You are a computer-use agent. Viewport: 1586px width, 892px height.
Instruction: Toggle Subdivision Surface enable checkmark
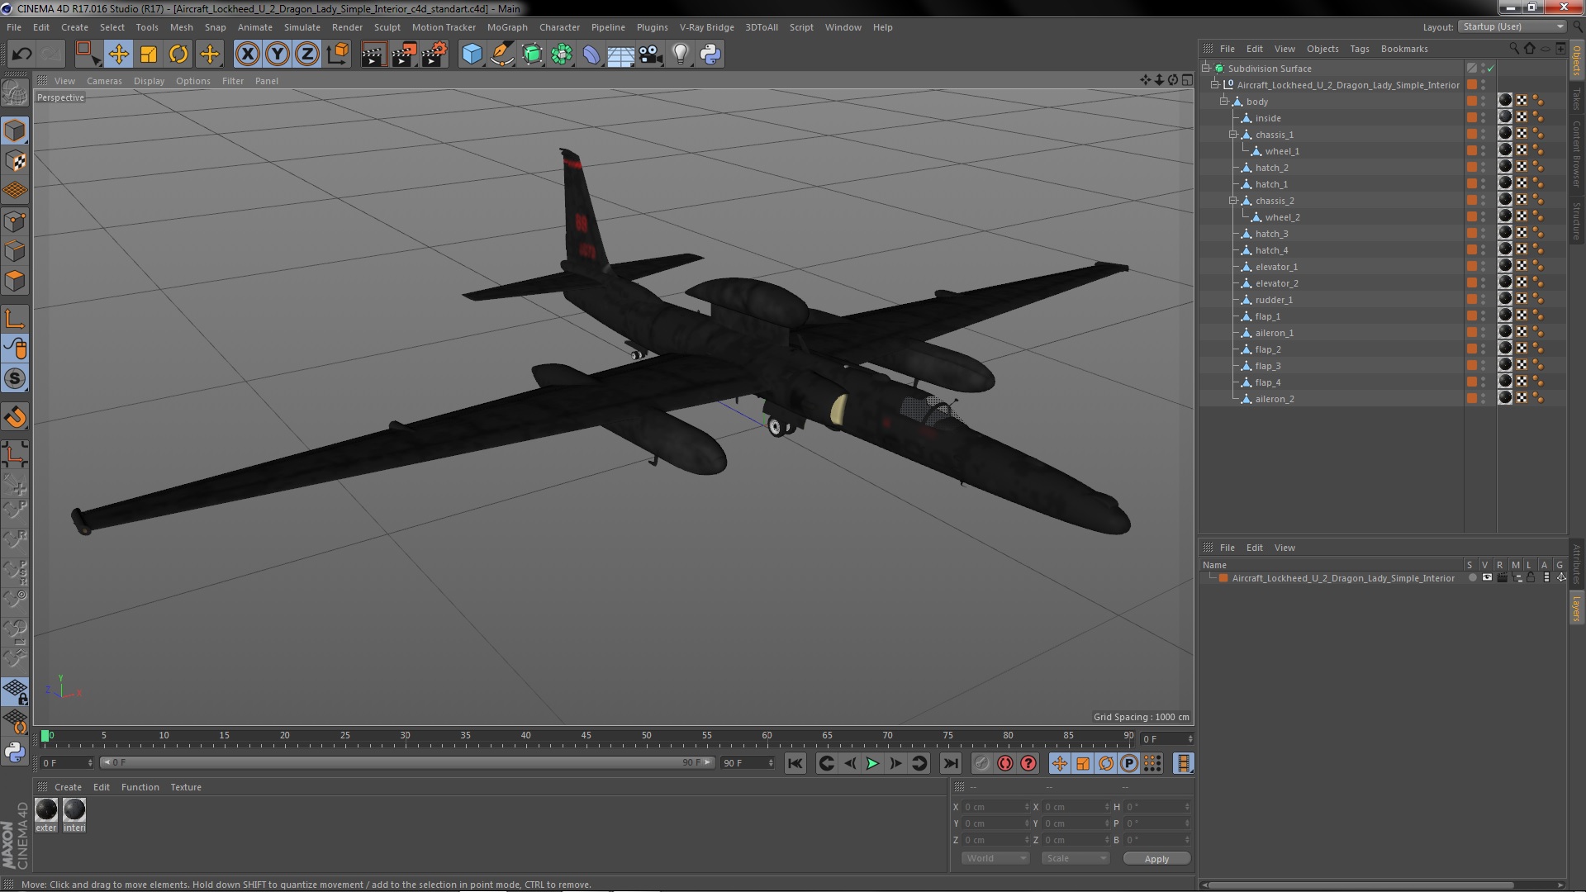[1491, 69]
